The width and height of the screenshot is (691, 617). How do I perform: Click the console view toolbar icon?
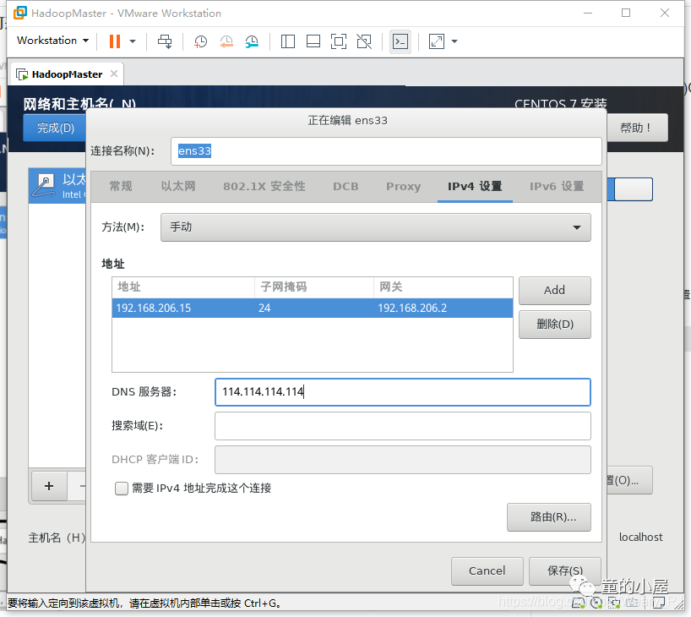(x=400, y=41)
